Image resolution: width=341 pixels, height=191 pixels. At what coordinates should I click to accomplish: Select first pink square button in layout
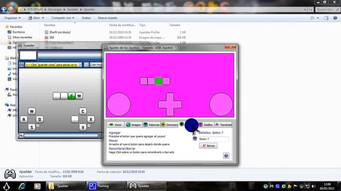point(144,81)
